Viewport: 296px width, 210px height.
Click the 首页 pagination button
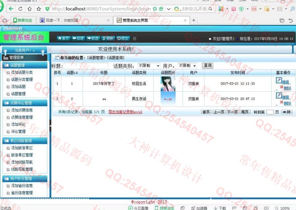(206, 112)
